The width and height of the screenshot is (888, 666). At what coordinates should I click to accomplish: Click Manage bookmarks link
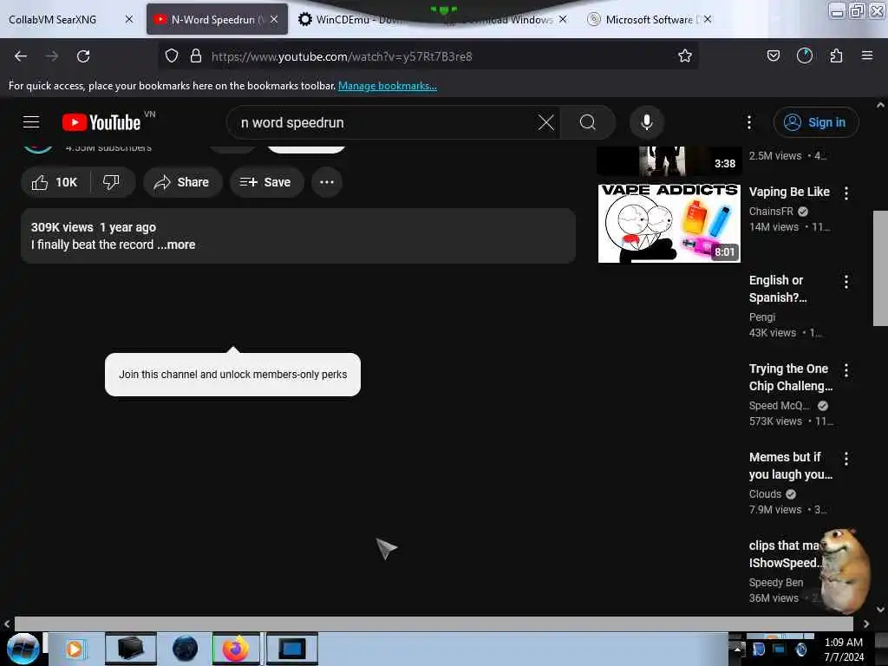click(x=388, y=86)
